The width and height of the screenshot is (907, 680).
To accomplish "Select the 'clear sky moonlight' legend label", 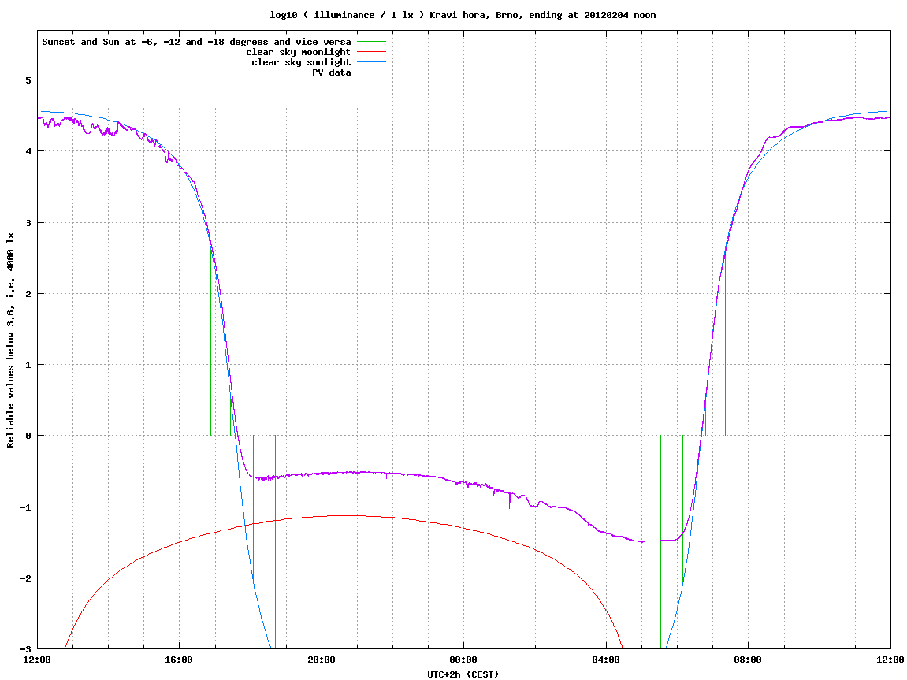I will pos(299,52).
